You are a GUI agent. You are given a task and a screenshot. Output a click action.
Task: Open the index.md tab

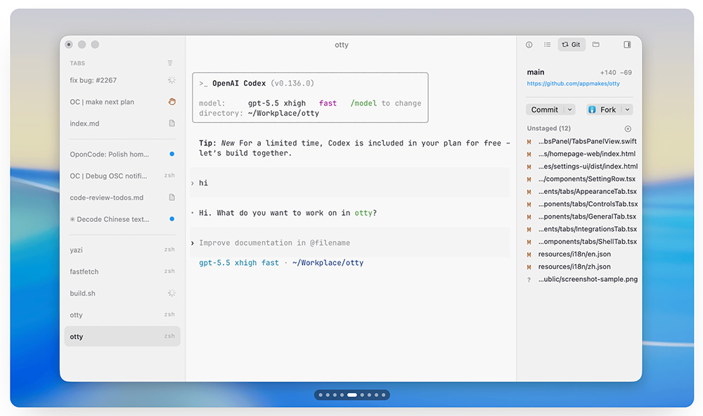coord(122,123)
